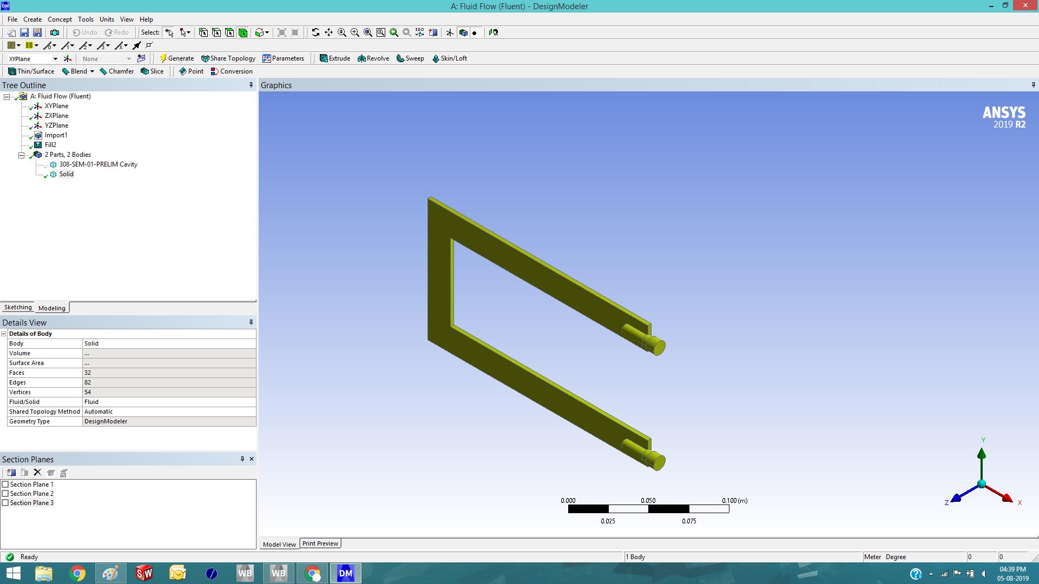Switch to the Print Preview tab
The height and width of the screenshot is (584, 1039).
click(320, 543)
